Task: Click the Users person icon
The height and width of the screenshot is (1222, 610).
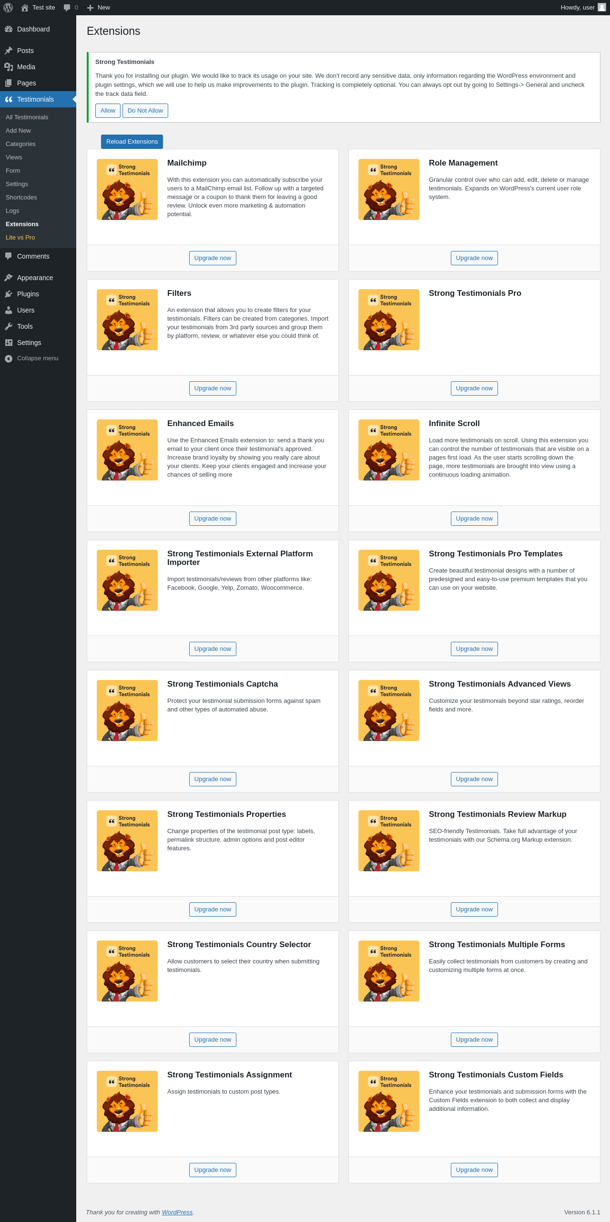Action: (9, 310)
